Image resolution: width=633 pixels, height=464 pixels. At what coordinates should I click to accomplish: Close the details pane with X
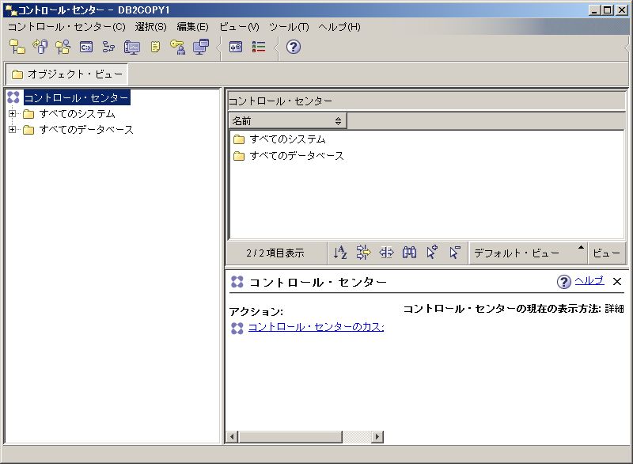click(617, 281)
